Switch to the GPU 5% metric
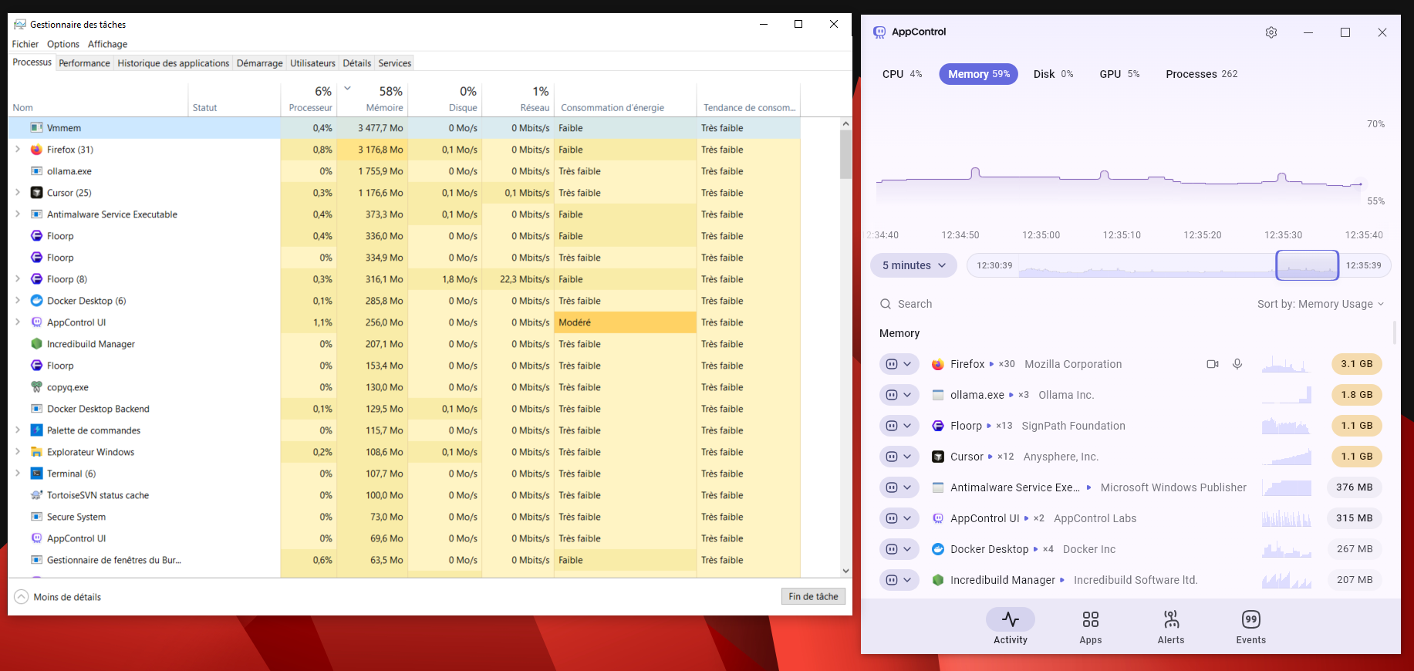1414x671 pixels. coord(1119,74)
